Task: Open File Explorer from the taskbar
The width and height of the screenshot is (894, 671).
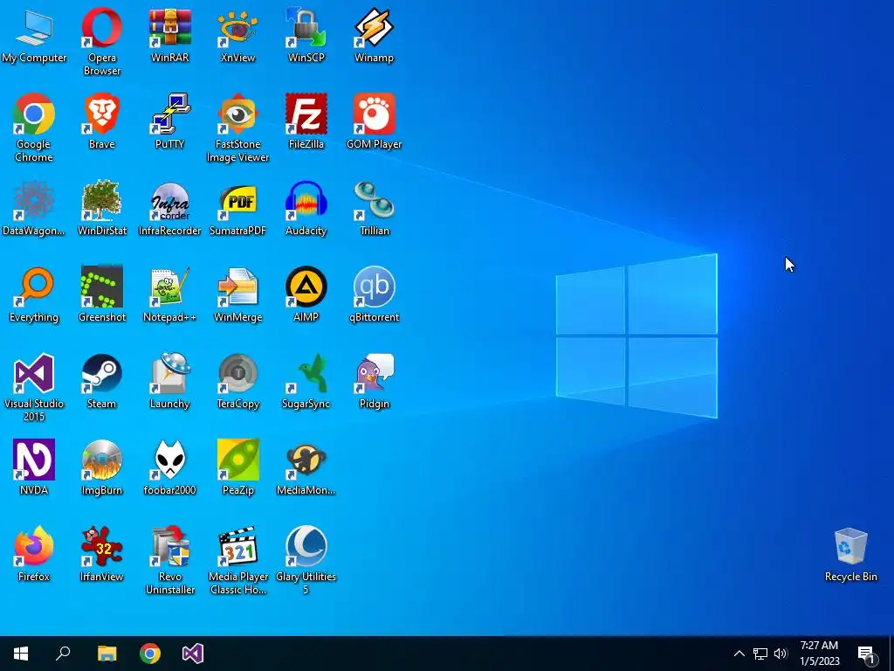Action: pyautogui.click(x=107, y=654)
